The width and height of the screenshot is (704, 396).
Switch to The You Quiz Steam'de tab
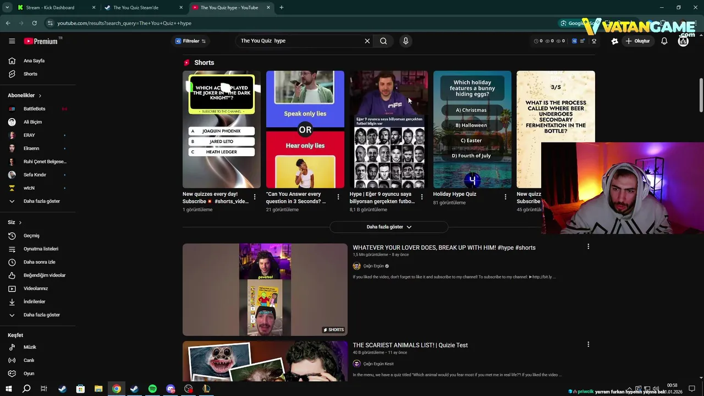coord(143,8)
